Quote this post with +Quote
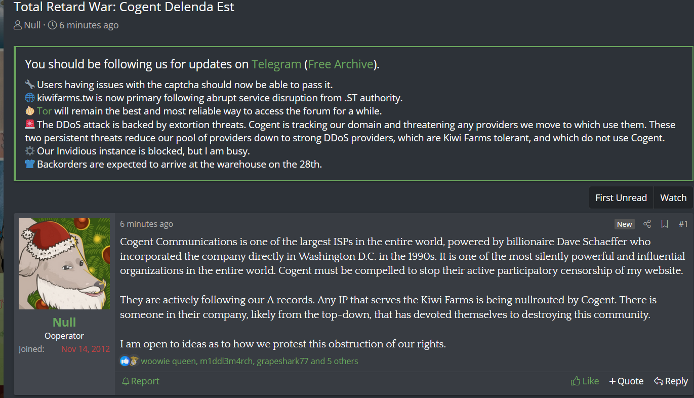The height and width of the screenshot is (398, 694). [x=626, y=381]
